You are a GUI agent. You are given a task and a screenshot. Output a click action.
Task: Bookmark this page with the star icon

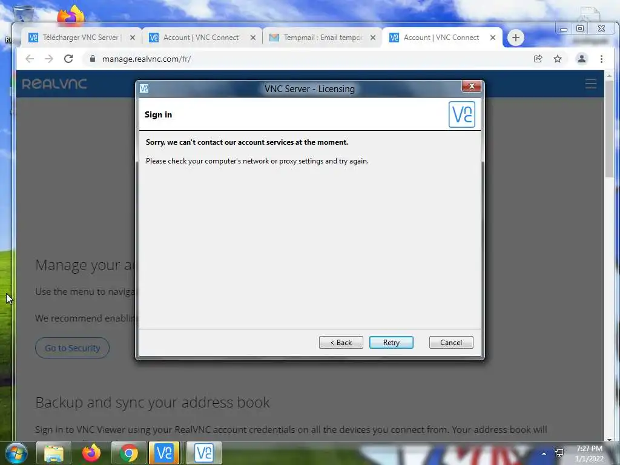(558, 59)
